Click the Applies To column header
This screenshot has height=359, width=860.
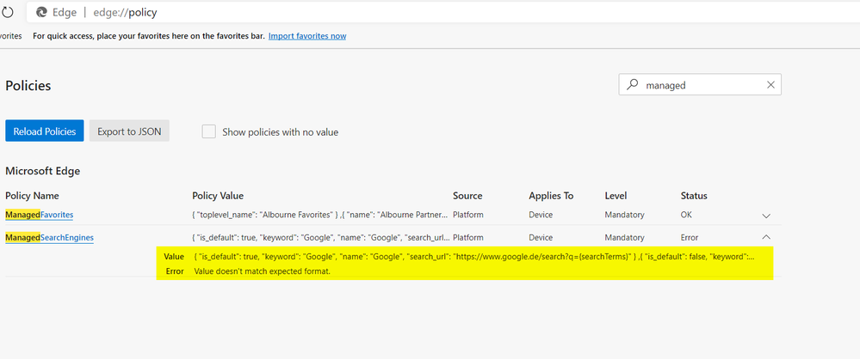551,195
